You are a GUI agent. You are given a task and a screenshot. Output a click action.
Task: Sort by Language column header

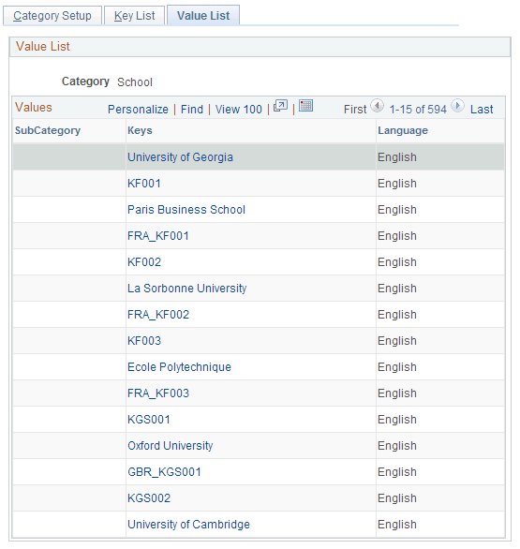[403, 130]
